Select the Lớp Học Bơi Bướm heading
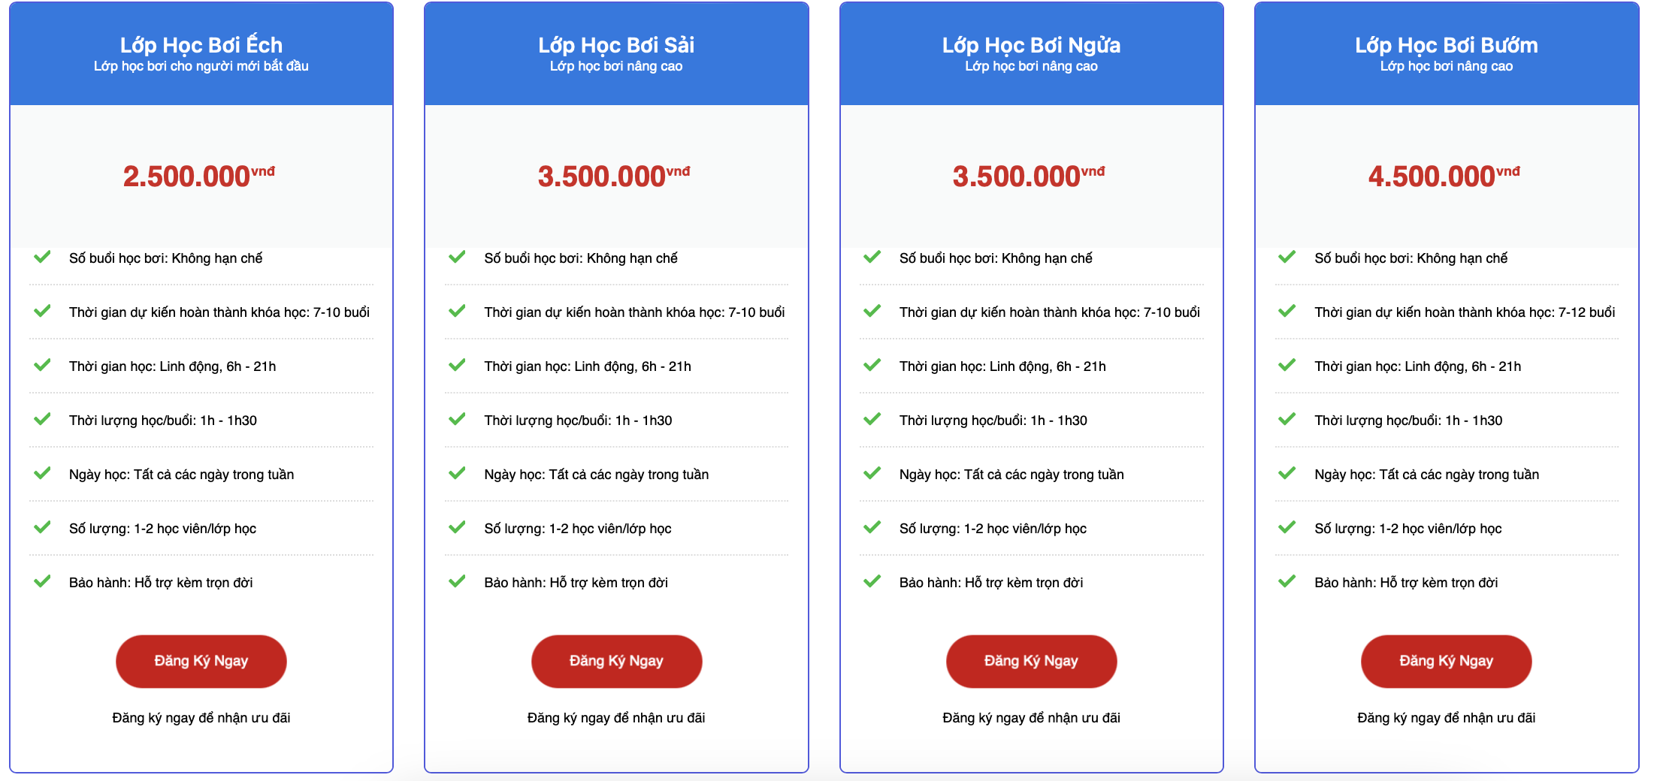The width and height of the screenshot is (1654, 781). (x=1446, y=45)
